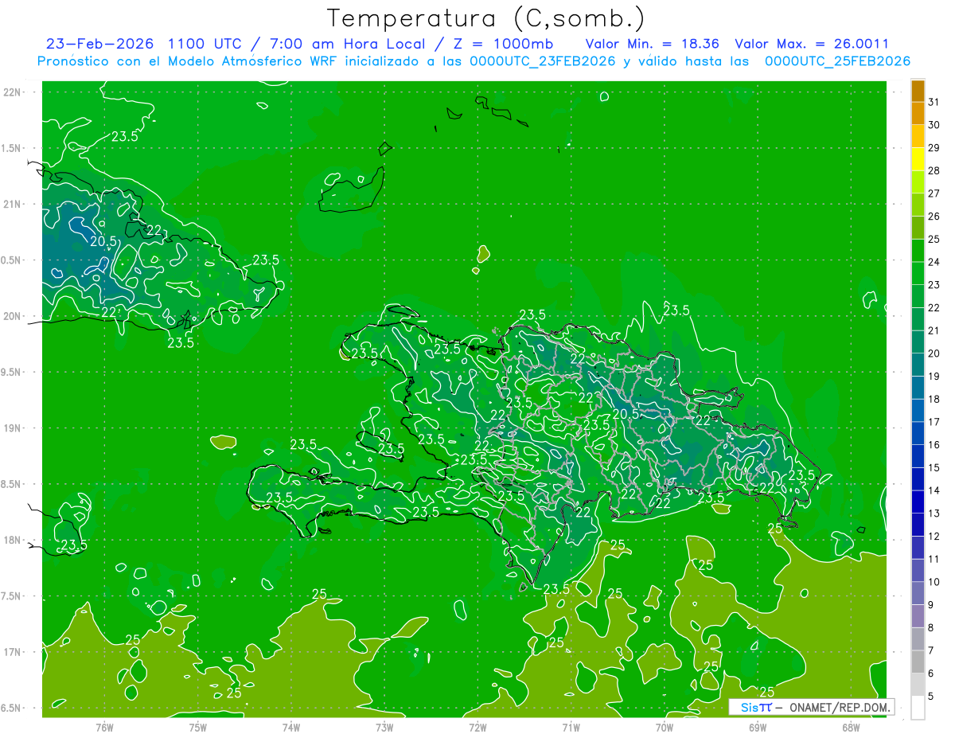Screen dimensions: 955x738
Task: Pick the gray colorbar segment between 6 and 7
Action: (918, 662)
